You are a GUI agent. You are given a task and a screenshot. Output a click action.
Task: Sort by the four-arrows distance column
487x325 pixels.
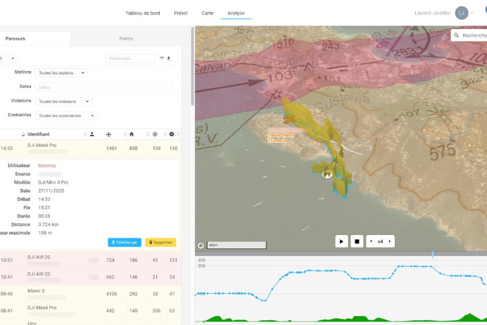[x=109, y=134]
